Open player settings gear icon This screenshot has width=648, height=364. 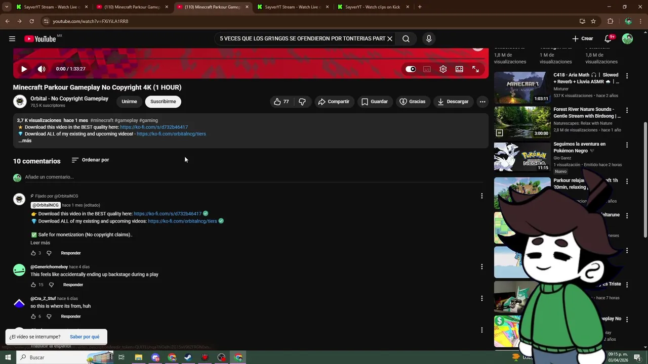click(x=443, y=69)
